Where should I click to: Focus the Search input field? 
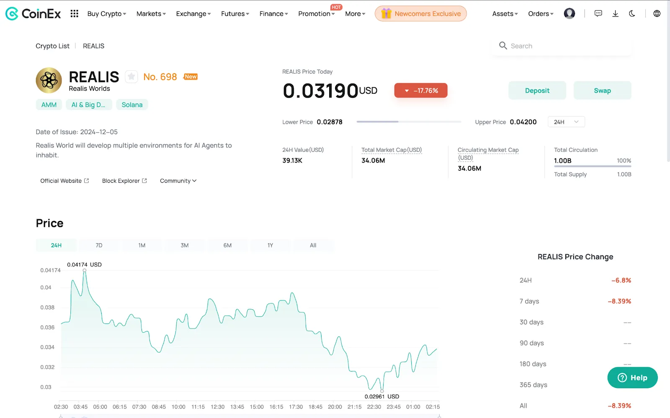[x=563, y=46]
